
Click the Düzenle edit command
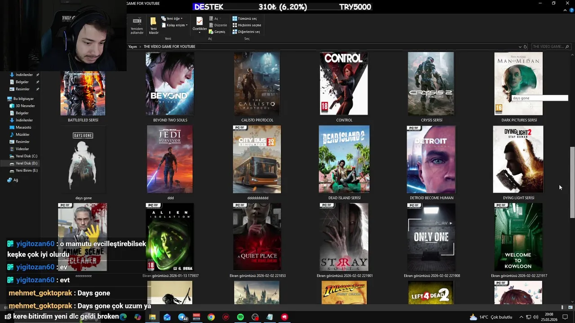(218, 25)
